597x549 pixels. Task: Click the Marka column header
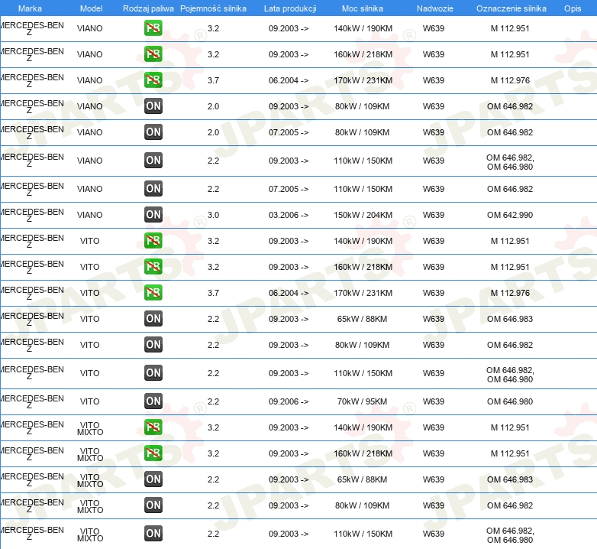30,8
